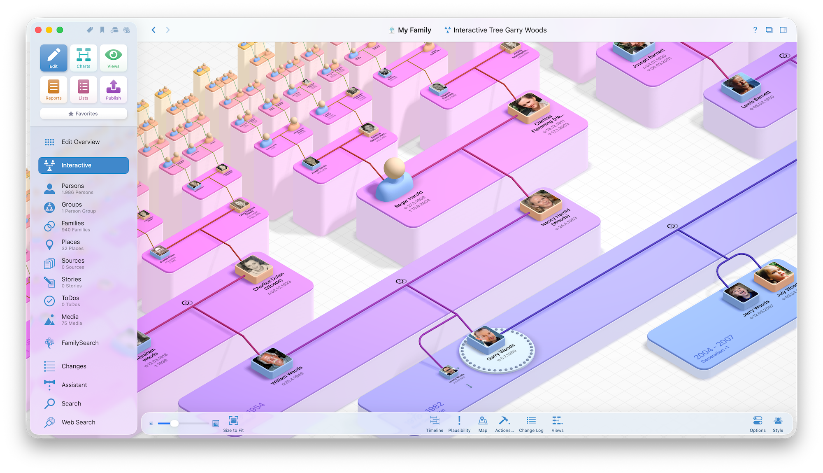
Task: Open the Map panel
Action: coord(483,421)
